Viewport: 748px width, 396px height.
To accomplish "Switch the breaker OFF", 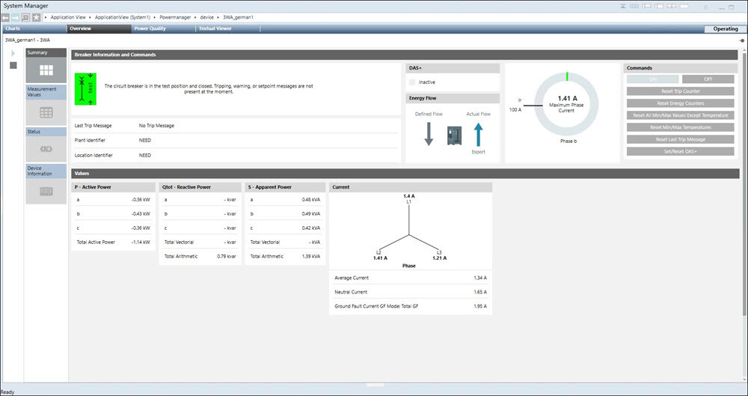I will point(708,79).
